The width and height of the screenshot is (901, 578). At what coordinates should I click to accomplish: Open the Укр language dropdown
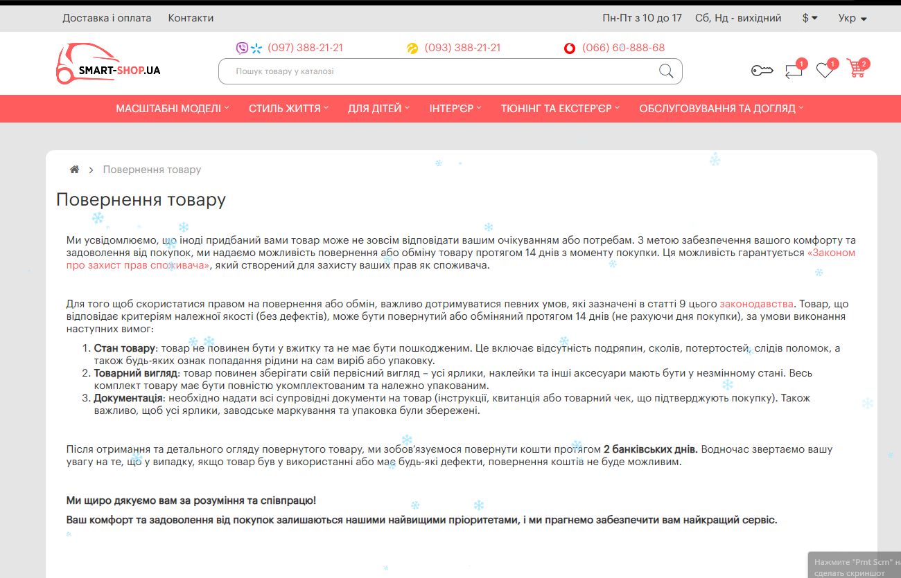click(852, 18)
